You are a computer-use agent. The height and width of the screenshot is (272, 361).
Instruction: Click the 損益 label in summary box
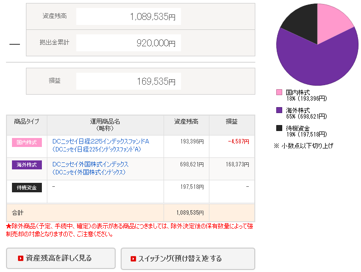pos(54,81)
